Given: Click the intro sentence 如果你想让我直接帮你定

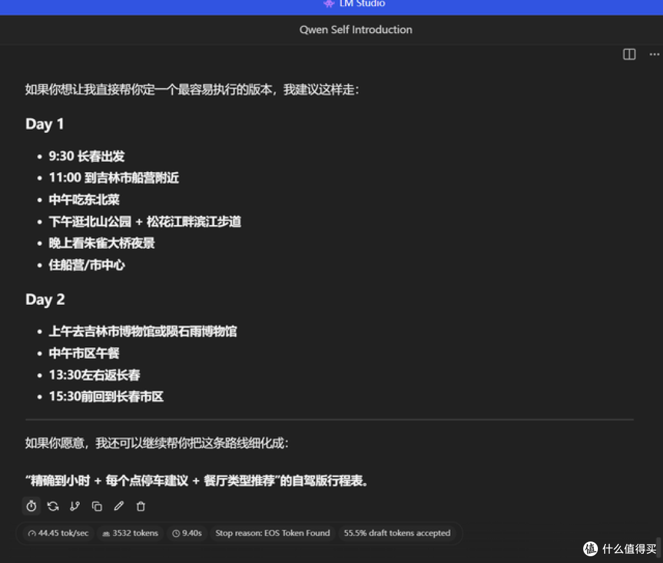Looking at the screenshot, I should (x=192, y=90).
